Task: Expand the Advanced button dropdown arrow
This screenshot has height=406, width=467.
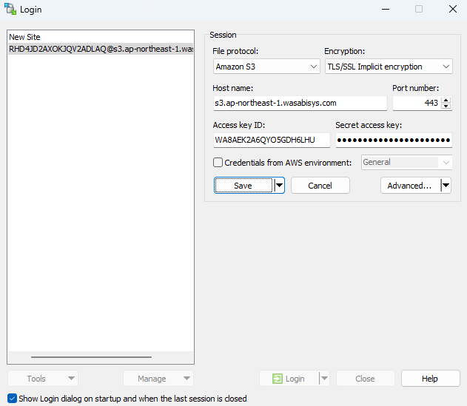Action: pyautogui.click(x=446, y=186)
